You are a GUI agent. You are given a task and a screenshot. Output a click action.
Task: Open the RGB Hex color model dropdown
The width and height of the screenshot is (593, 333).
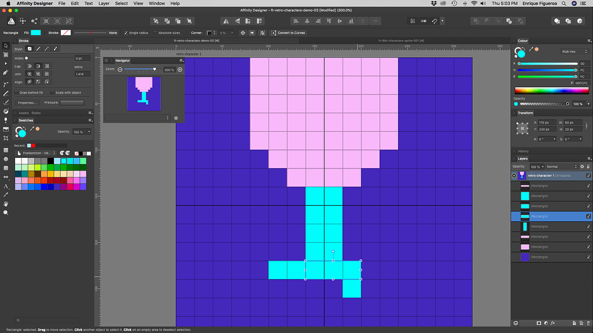pyautogui.click(x=574, y=52)
